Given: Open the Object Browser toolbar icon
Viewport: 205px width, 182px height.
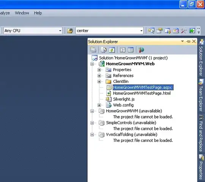Looking at the screenshot, I should 168,31.
